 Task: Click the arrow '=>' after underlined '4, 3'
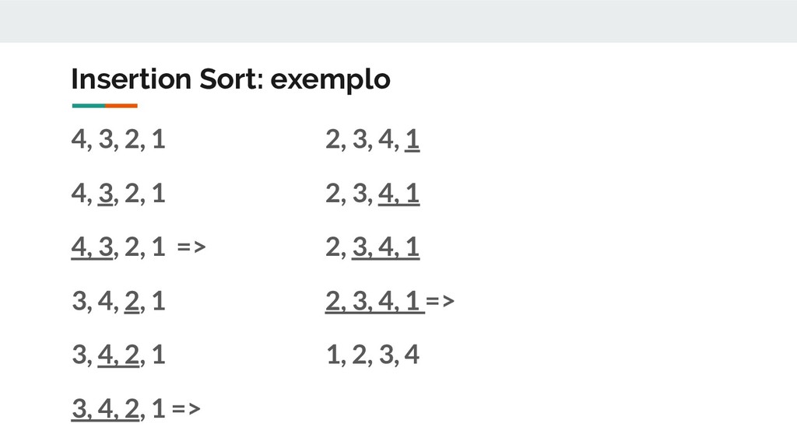coord(191,247)
